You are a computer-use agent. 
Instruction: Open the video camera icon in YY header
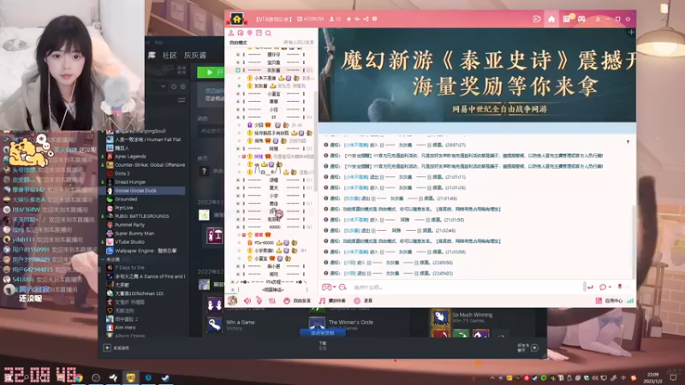click(537, 19)
